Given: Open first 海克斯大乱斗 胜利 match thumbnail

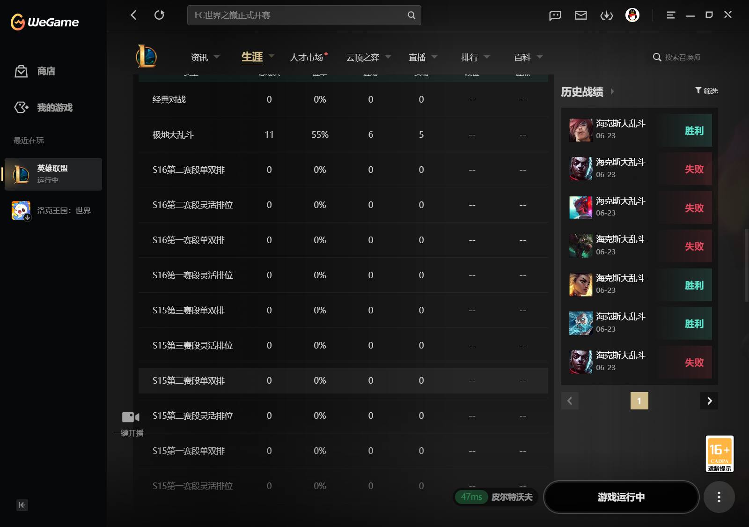Looking at the screenshot, I should pyautogui.click(x=581, y=130).
